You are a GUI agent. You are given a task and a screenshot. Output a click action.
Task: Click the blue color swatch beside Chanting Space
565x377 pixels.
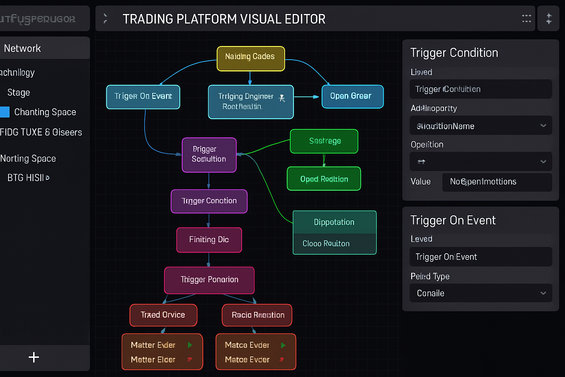tap(5, 112)
